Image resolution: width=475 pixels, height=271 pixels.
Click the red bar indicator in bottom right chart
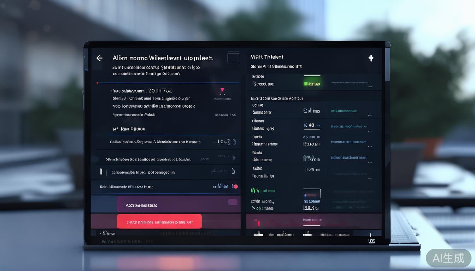pyautogui.click(x=258, y=223)
